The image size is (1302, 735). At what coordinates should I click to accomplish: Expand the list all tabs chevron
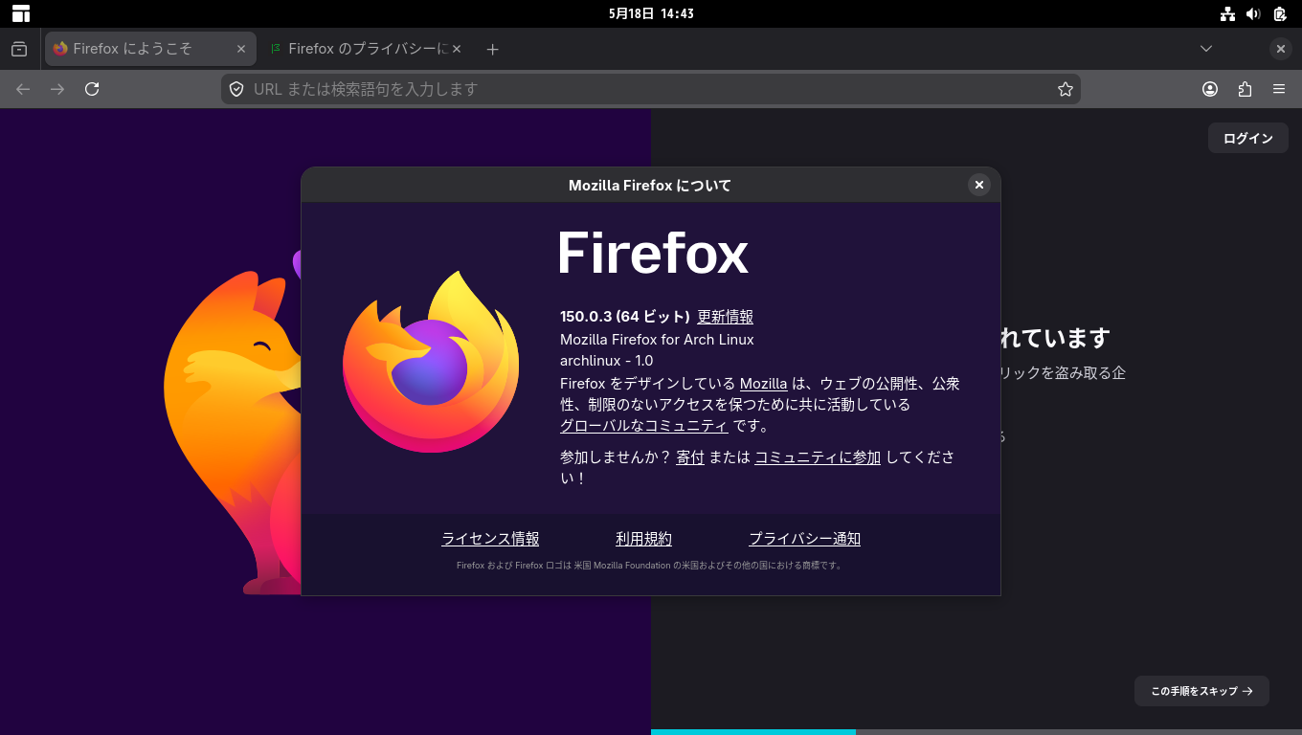click(x=1206, y=49)
